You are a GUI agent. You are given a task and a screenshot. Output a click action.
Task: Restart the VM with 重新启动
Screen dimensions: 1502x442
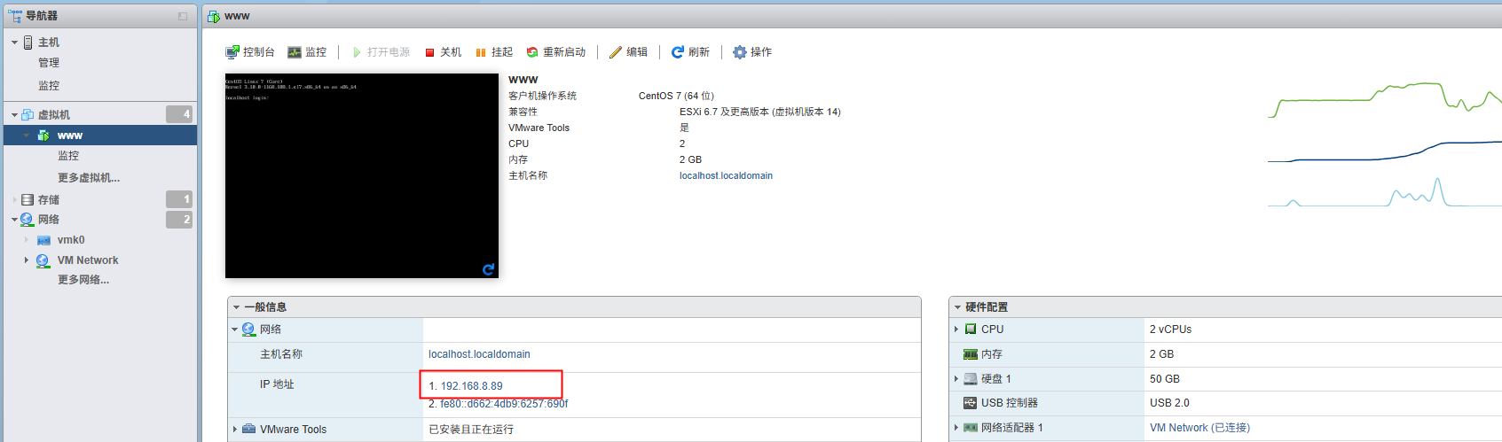[x=556, y=52]
